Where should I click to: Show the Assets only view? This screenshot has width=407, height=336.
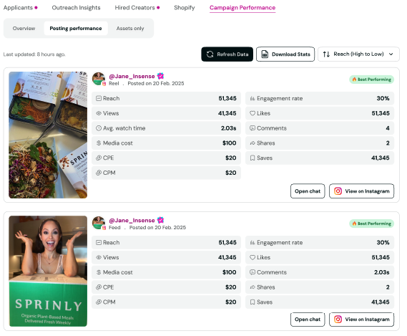coord(130,29)
